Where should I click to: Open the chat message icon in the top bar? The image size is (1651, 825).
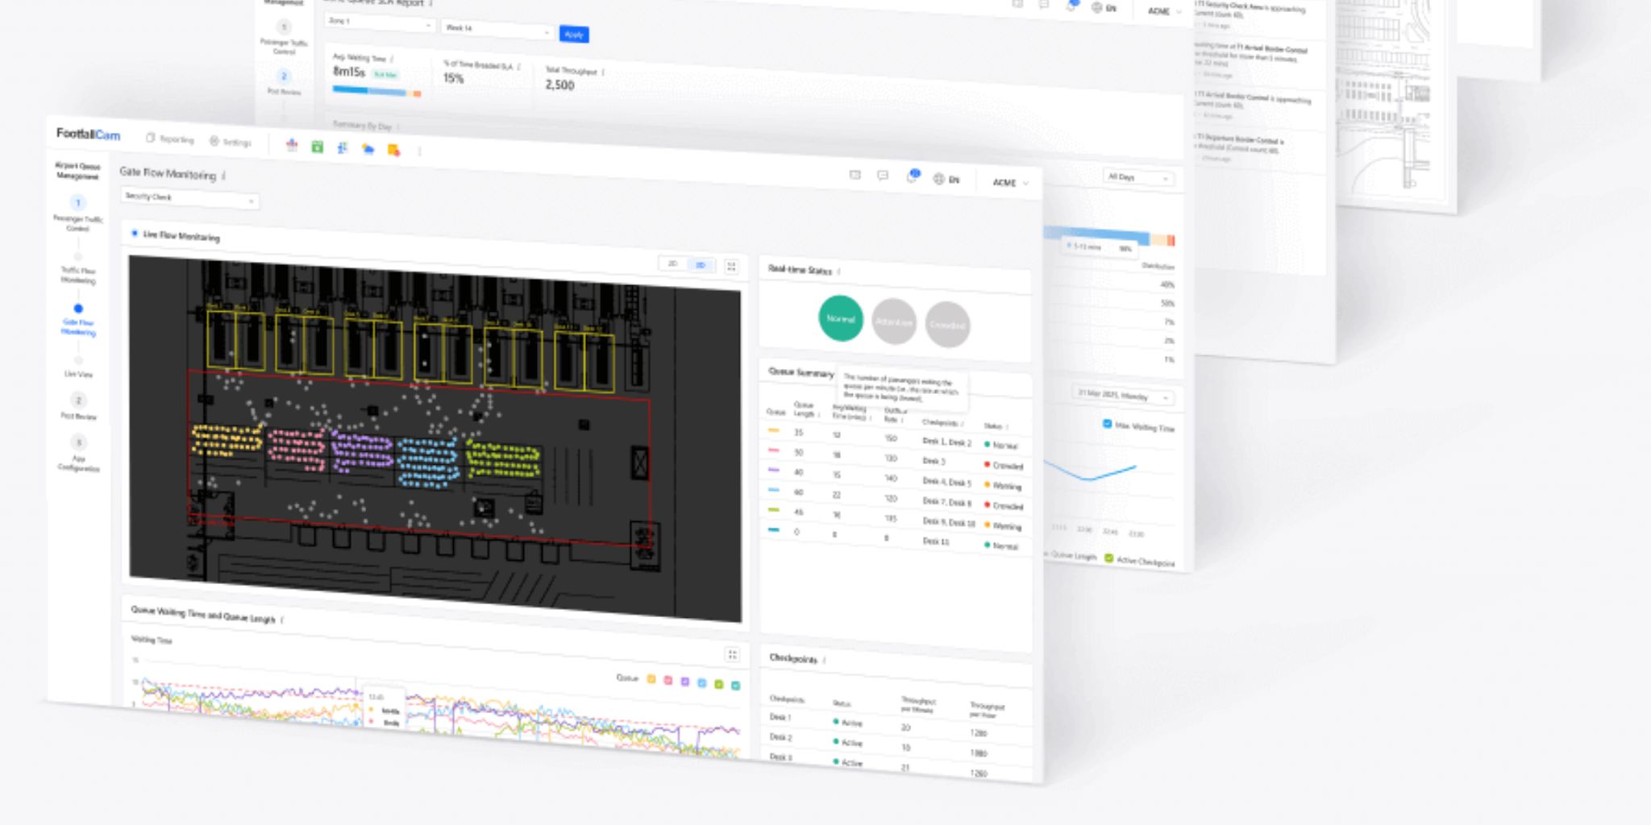[x=883, y=176]
